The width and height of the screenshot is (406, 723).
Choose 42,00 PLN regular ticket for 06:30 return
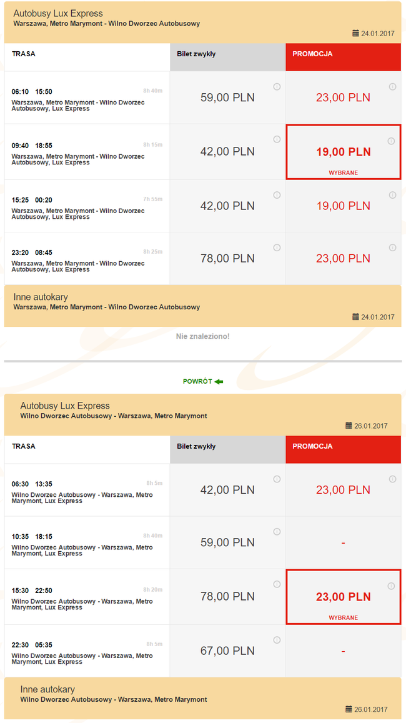(227, 490)
